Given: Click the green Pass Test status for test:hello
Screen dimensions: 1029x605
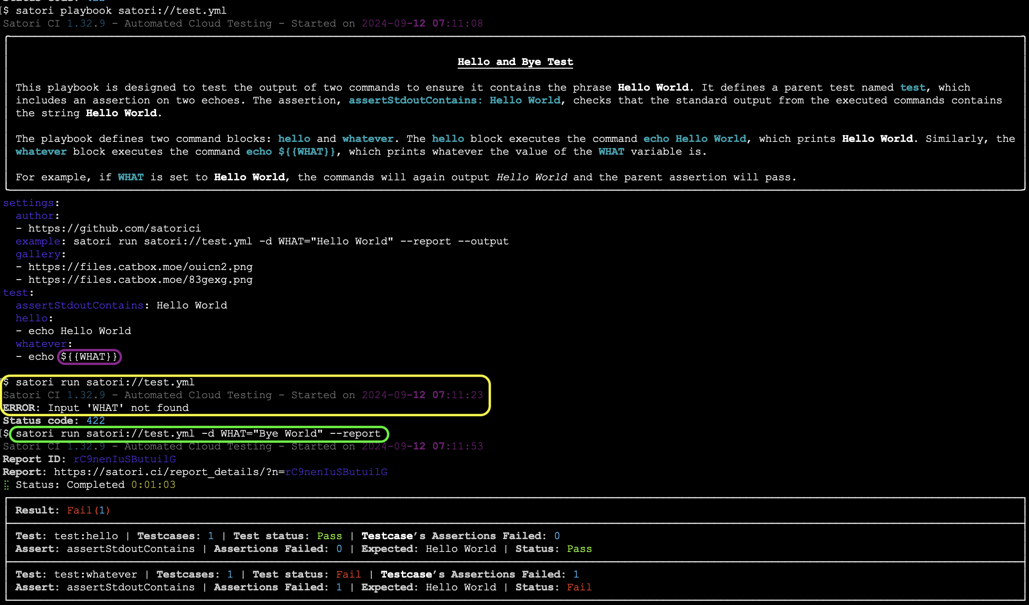Looking at the screenshot, I should [x=330, y=536].
